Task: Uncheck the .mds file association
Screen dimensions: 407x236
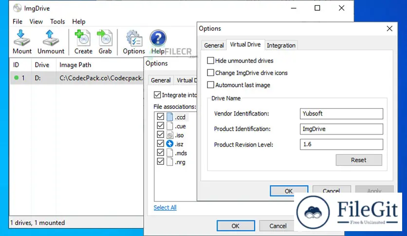Action: click(160, 153)
